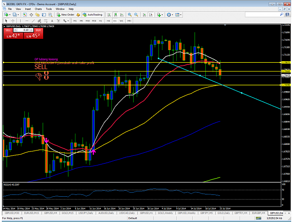
Task: Expand the Arrows objects dropdown
Action: pyautogui.click(x=68, y=21)
